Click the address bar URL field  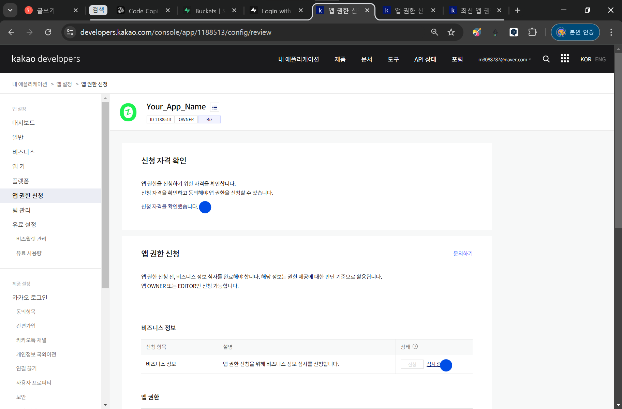click(252, 32)
